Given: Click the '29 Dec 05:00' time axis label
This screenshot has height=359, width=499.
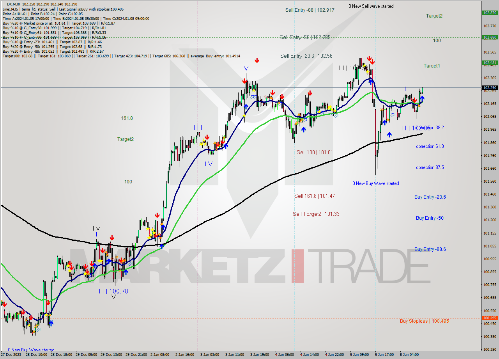Looking at the screenshot, I should [x=86, y=355].
